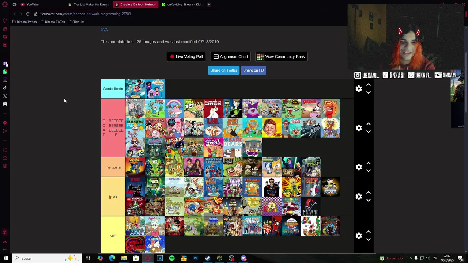Click the GOAT tier label
This screenshot has width=468, height=263.
pyautogui.click(x=113, y=128)
